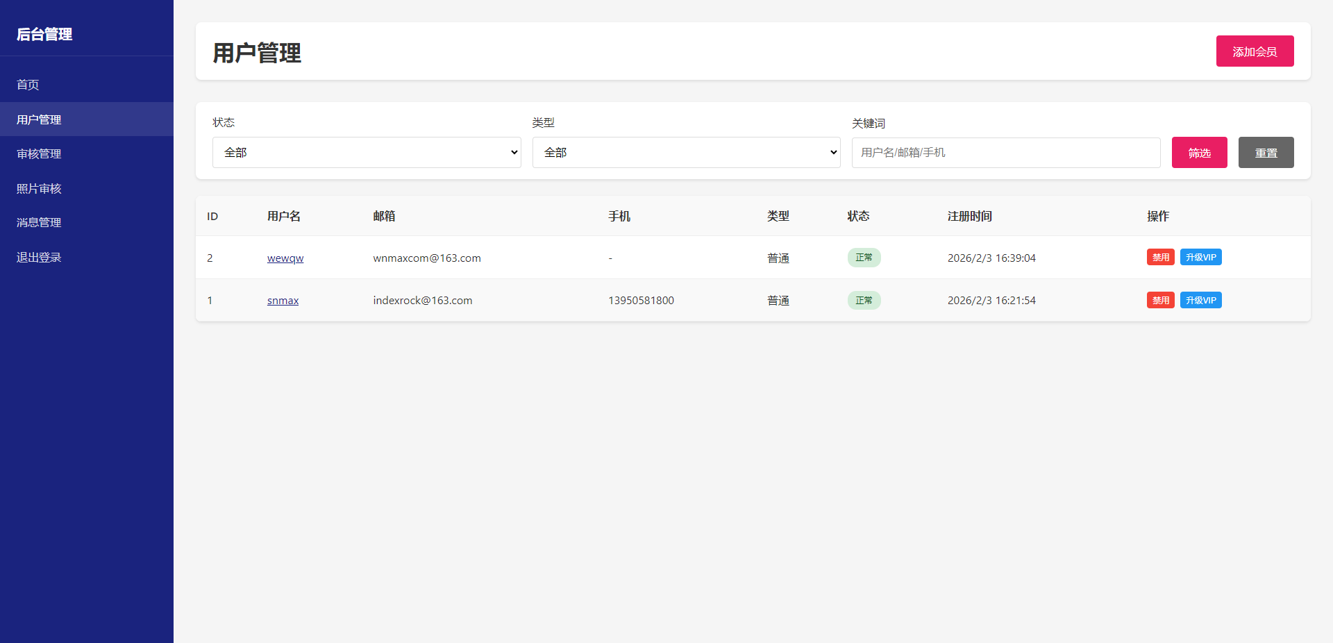Expand the 类型 filter dropdown

[x=686, y=152]
